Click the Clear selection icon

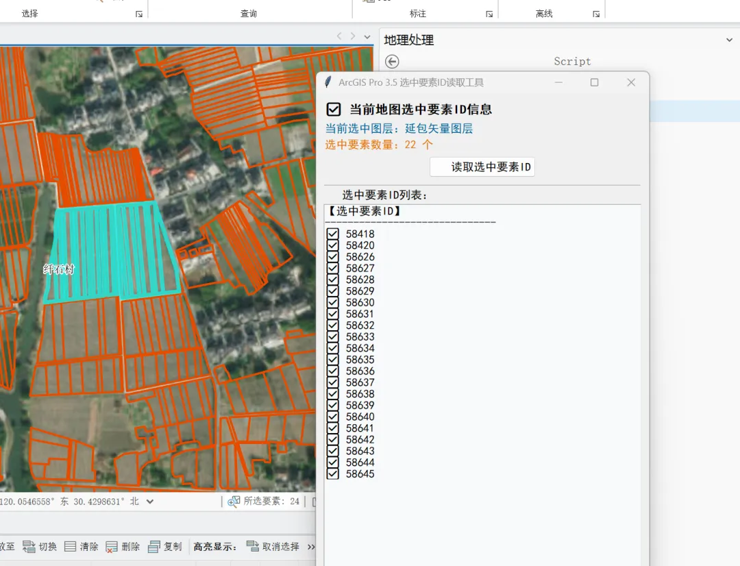tap(70, 547)
